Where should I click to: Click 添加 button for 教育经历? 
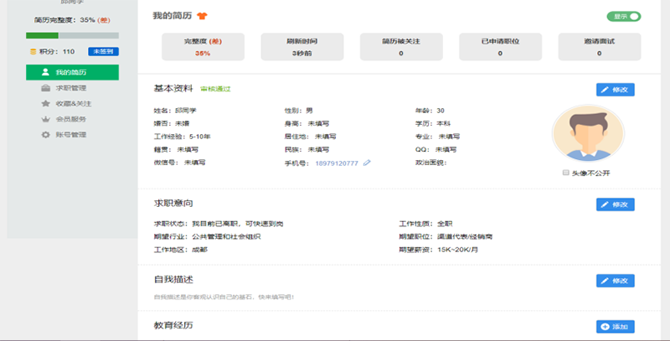616,327
